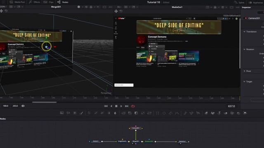Expand the Pivot section in Inspector
This screenshot has height=148, width=264.
pos(245,71)
